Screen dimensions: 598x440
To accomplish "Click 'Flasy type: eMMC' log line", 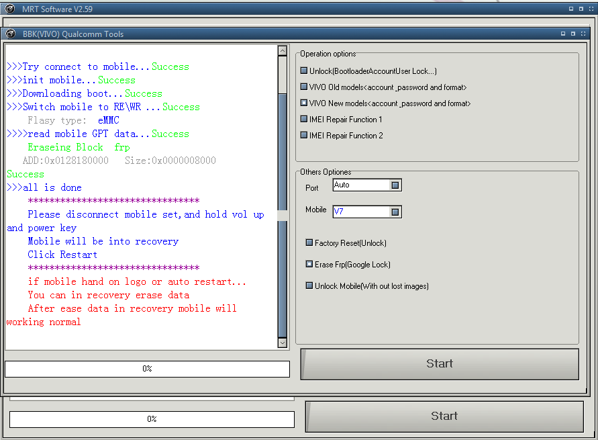I will point(73,120).
